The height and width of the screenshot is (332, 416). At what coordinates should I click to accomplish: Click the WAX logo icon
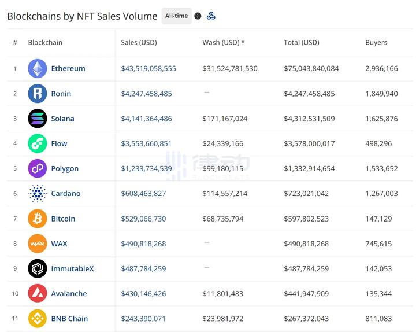point(38,244)
